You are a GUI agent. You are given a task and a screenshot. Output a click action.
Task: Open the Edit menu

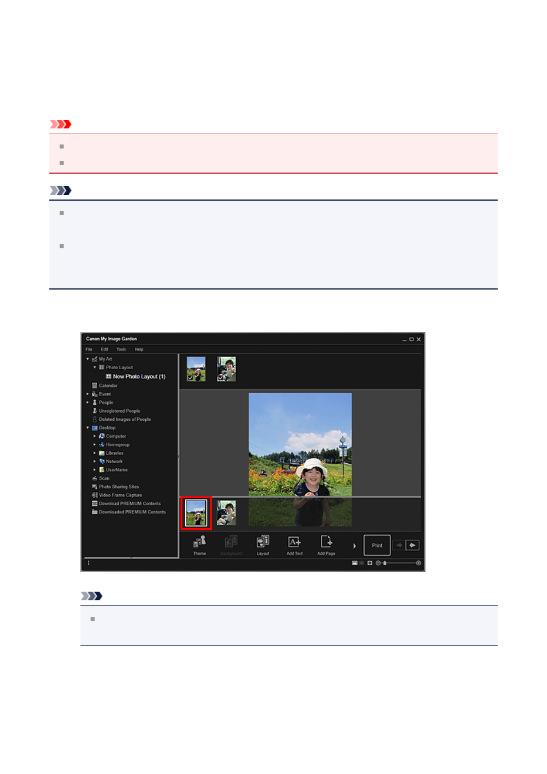point(104,349)
